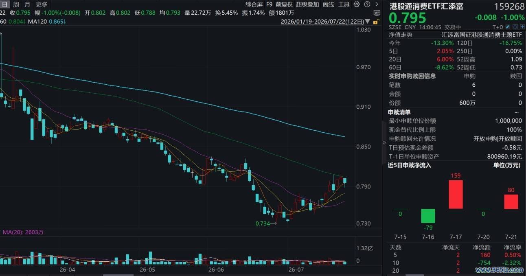Open the 综合屏 view
The height and width of the screenshot is (276, 526).
coord(254,4)
